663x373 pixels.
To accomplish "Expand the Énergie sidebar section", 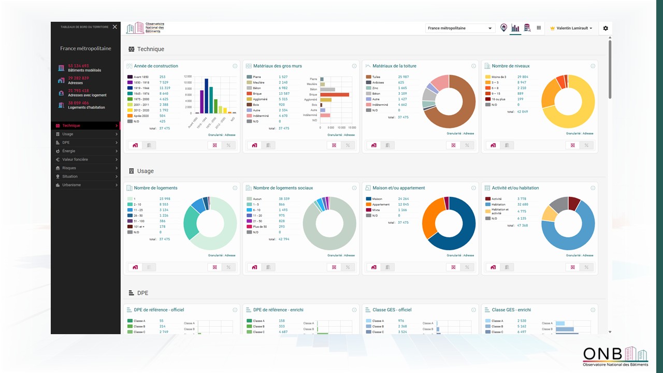I will [x=86, y=151].
